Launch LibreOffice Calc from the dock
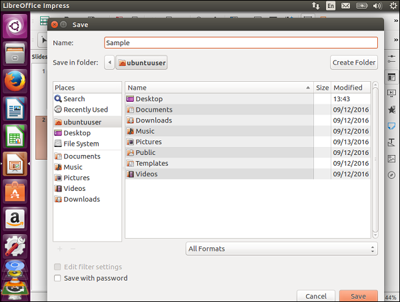 coord(15,136)
